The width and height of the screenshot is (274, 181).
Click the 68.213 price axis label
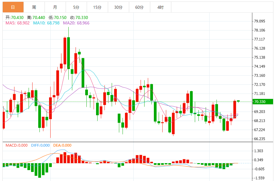pos(260,121)
